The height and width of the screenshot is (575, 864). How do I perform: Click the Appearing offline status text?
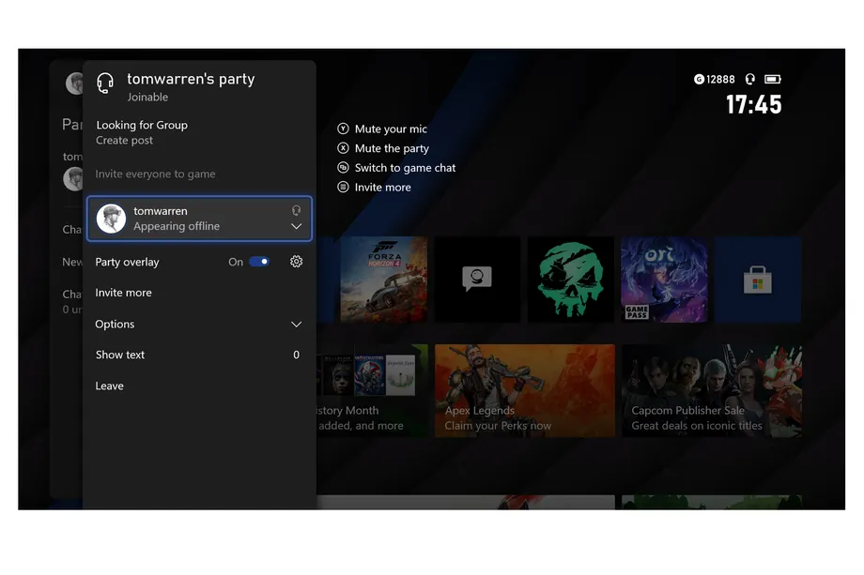click(177, 226)
